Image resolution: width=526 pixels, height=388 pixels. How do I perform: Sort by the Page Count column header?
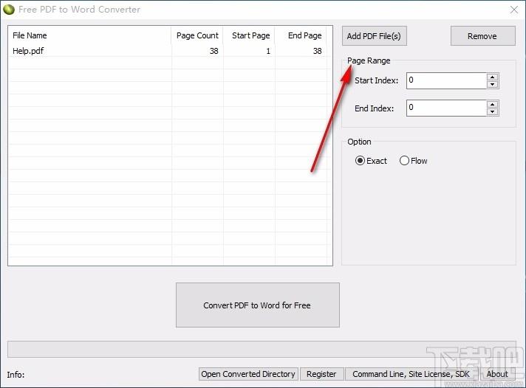click(197, 35)
